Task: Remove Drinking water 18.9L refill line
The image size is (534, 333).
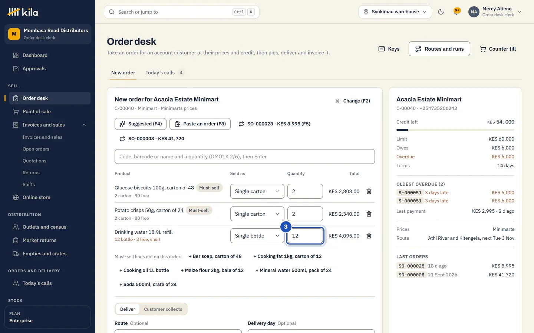Action: pos(369,236)
